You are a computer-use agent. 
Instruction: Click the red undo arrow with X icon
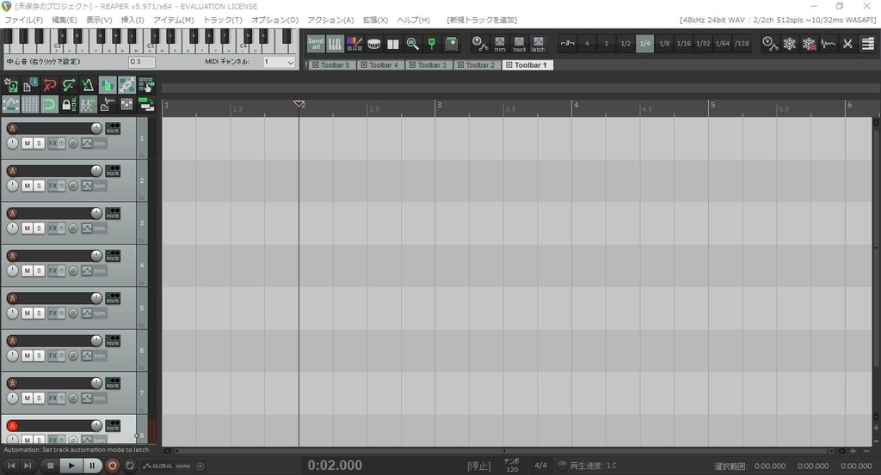click(x=49, y=85)
